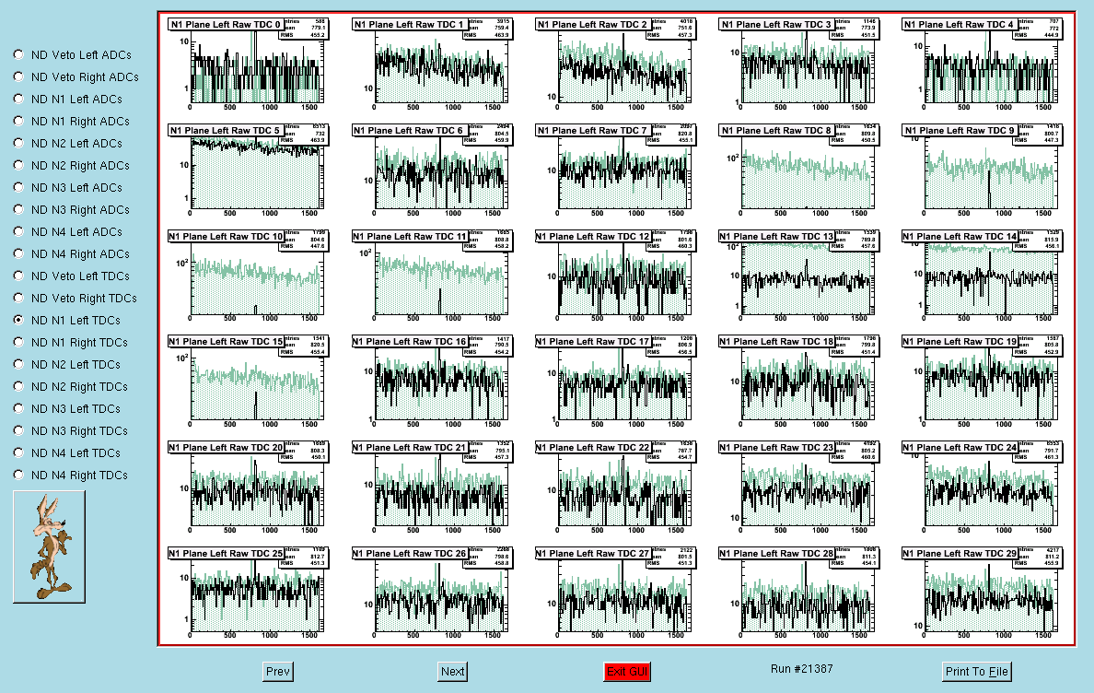Click the Raw TDC 4 histogram

(x=982, y=65)
